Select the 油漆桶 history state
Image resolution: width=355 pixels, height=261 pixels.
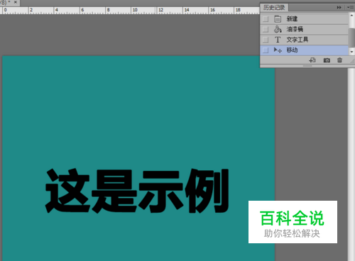(305, 29)
